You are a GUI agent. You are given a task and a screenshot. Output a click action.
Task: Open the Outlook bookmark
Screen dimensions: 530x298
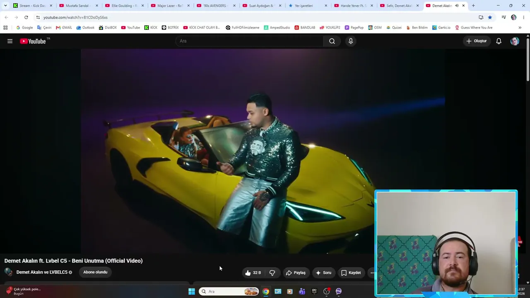(x=85, y=28)
